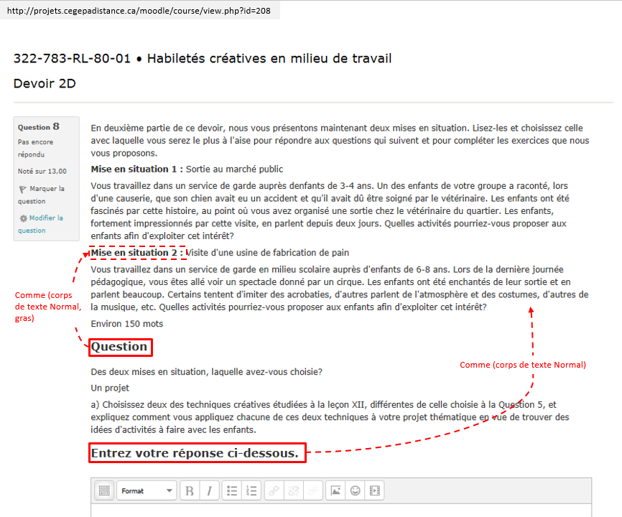The width and height of the screenshot is (622, 517).
Task: Click inside the answer text editor area
Action: (341, 510)
